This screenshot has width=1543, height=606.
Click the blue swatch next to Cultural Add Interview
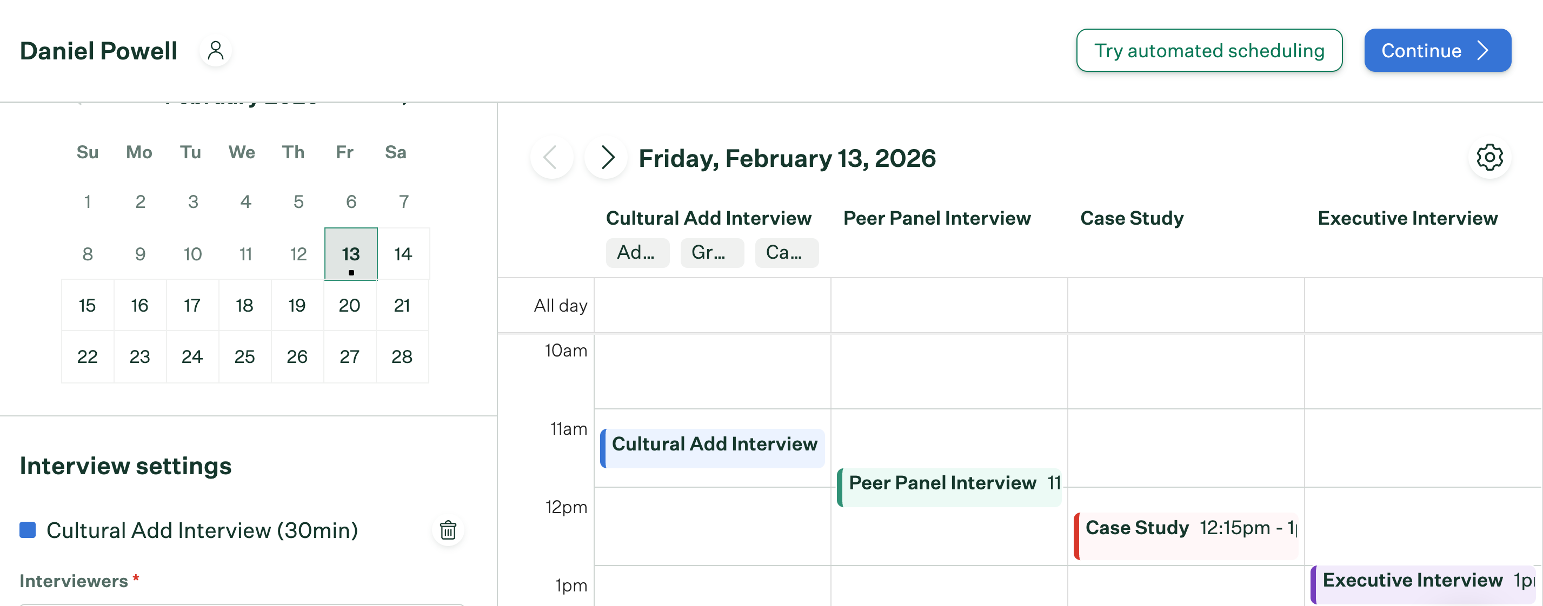28,529
